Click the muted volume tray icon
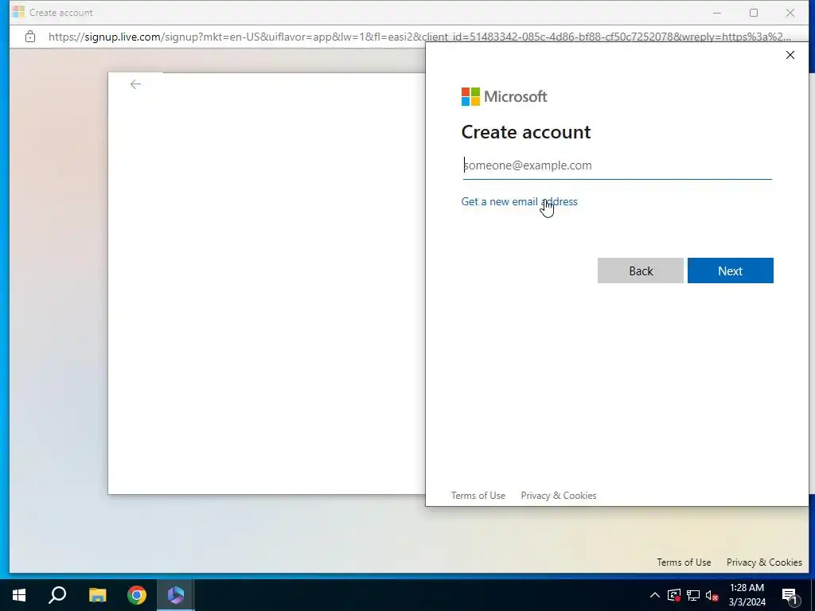815x611 pixels. pyautogui.click(x=712, y=595)
